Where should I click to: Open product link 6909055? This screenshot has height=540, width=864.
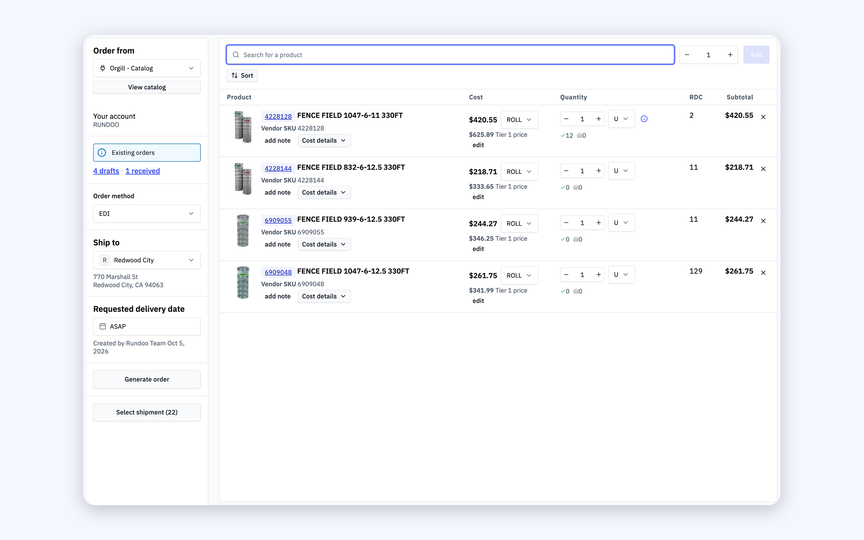[278, 220]
